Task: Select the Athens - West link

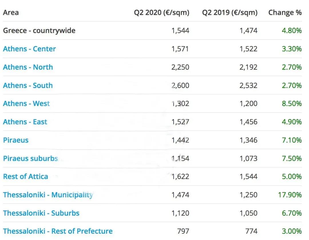Action: pos(26,103)
